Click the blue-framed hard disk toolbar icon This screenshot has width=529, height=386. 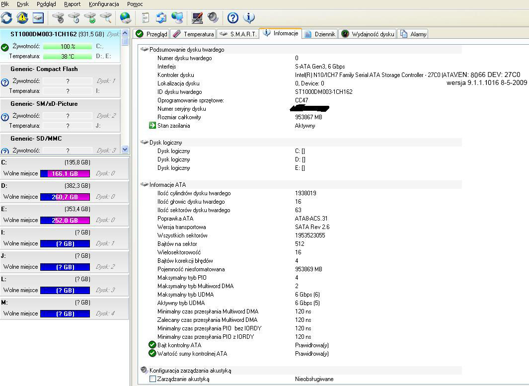coord(38,18)
